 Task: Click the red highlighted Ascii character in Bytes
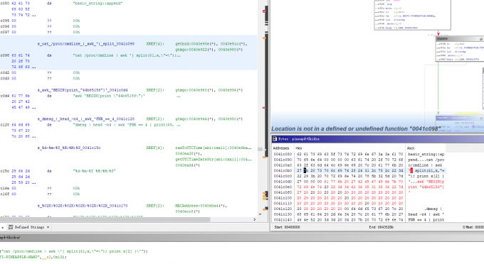tap(411, 170)
